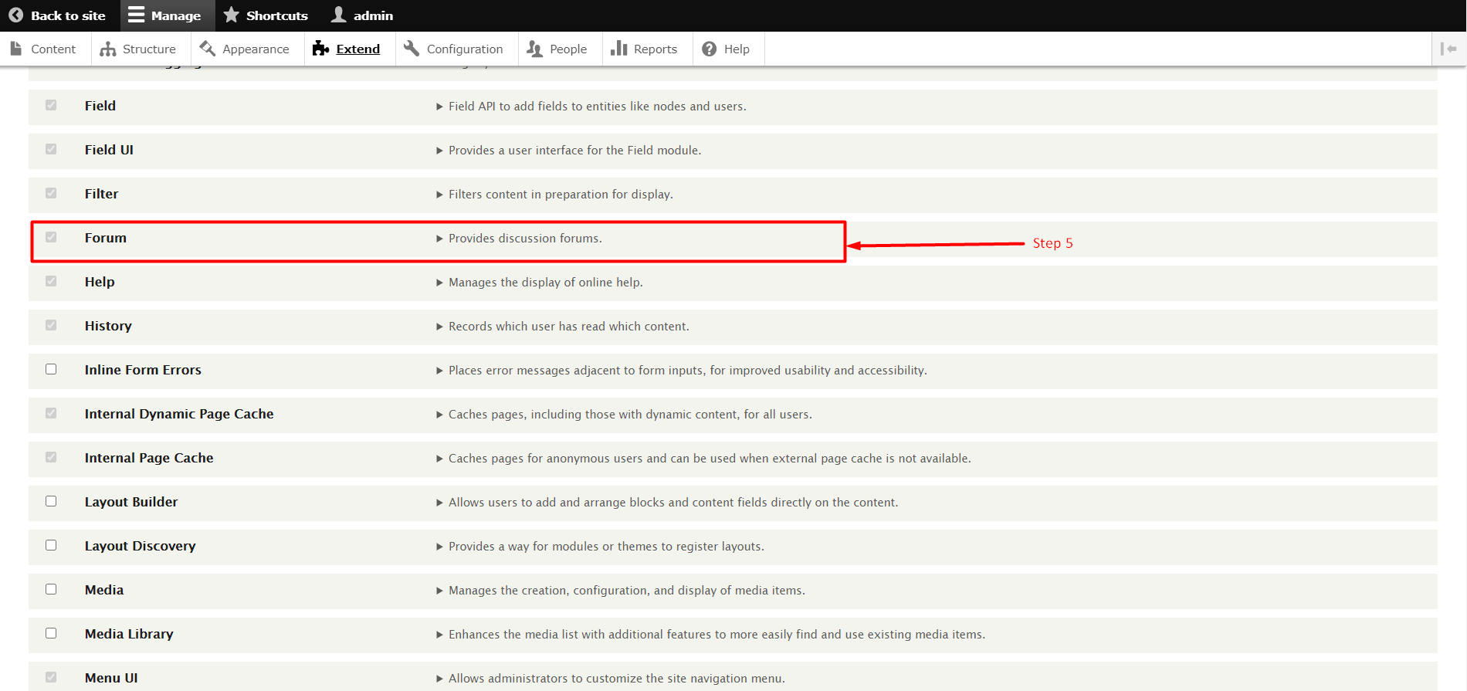
Task: Click the Shortcuts star icon
Action: [x=231, y=15]
